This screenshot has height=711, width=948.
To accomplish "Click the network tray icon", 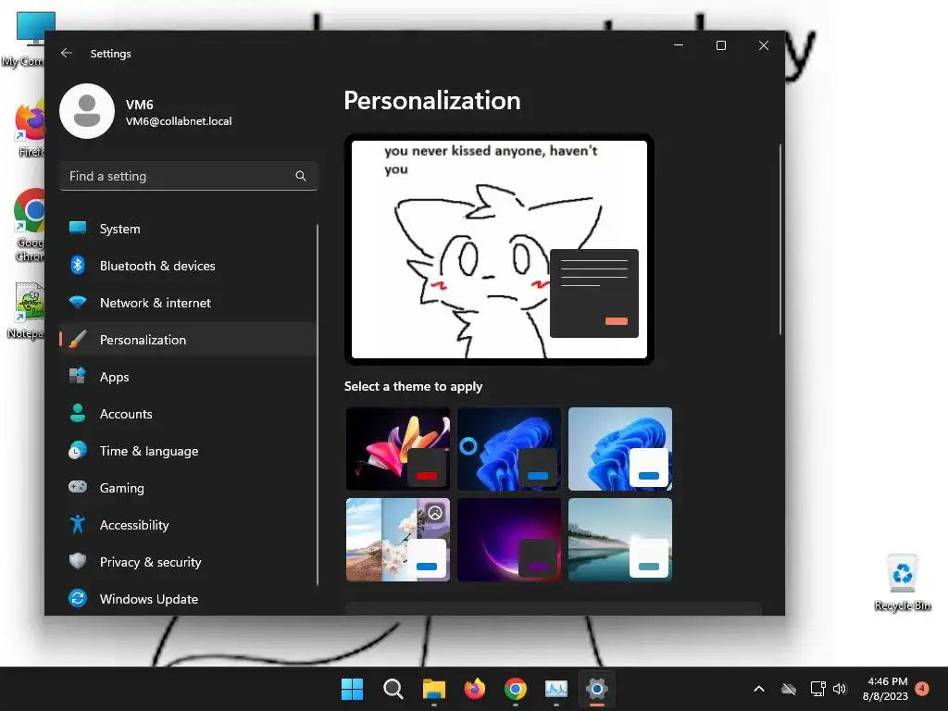I will point(818,689).
